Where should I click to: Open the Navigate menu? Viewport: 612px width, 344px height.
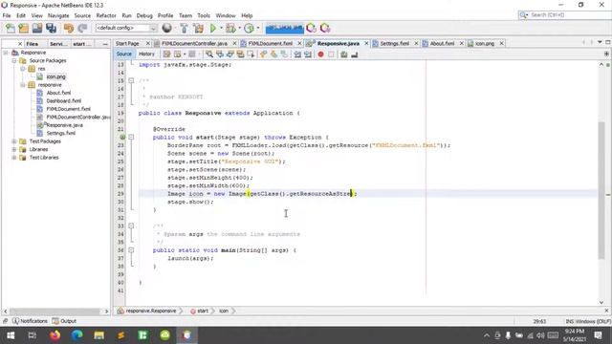[x=58, y=15]
